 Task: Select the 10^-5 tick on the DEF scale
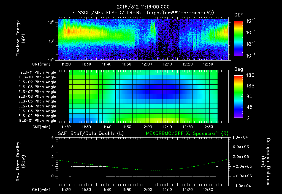(x=251, y=44)
